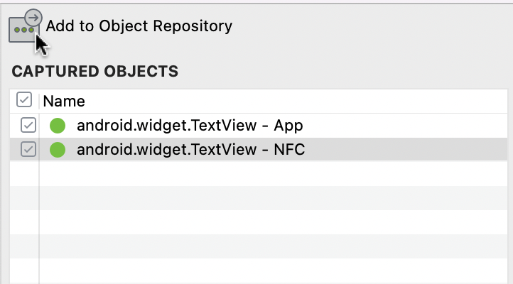Click the green status dot for TextView - App
Viewport: 513px width, 284px height.
pos(58,126)
